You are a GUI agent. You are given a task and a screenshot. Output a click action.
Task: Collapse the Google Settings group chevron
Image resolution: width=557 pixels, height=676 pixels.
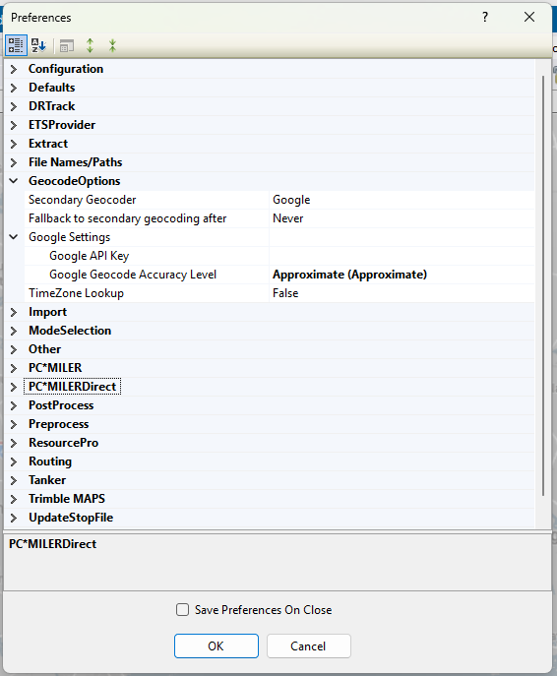click(x=14, y=237)
